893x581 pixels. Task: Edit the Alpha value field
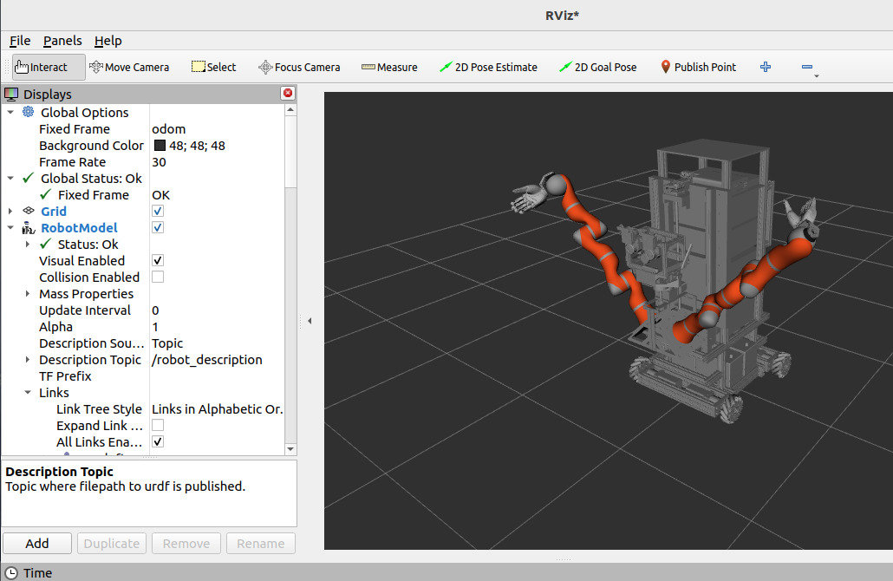click(x=217, y=327)
